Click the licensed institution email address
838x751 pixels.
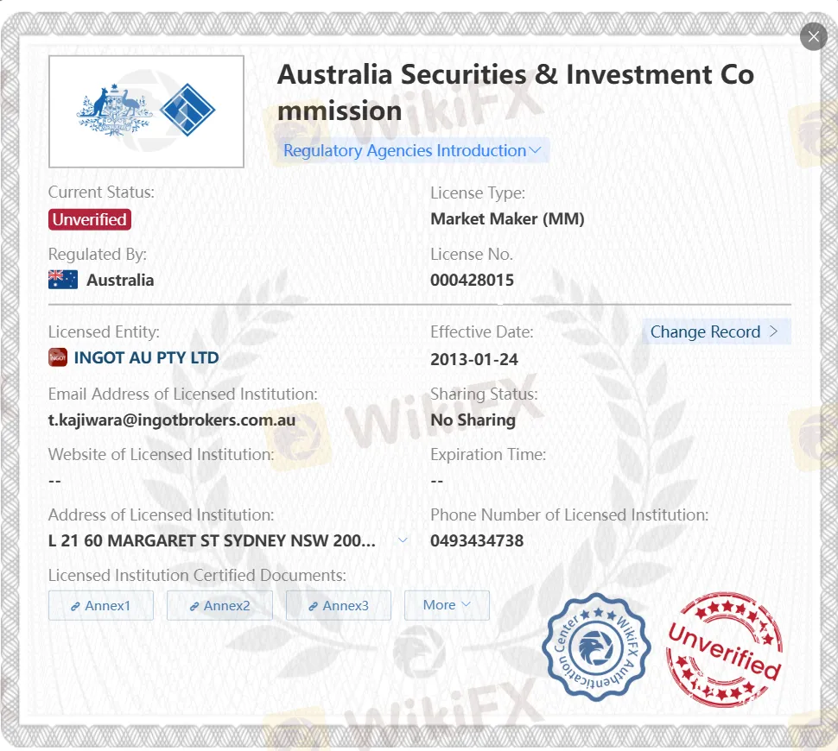(173, 420)
